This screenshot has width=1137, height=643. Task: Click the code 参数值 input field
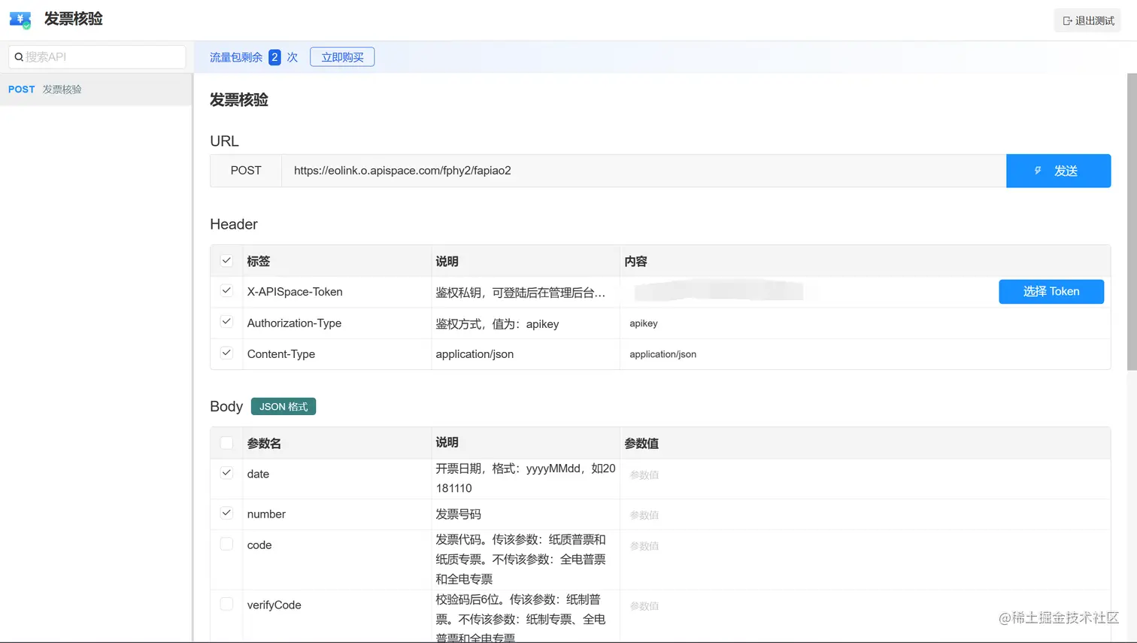click(865, 546)
